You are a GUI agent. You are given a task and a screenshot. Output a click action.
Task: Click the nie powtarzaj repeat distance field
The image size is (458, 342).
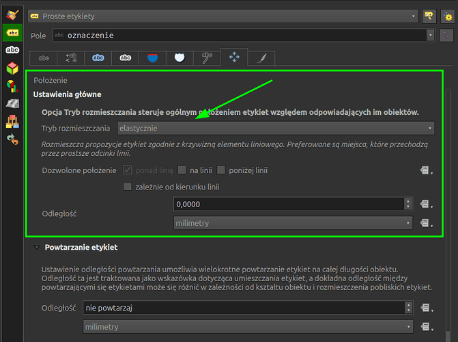click(244, 308)
